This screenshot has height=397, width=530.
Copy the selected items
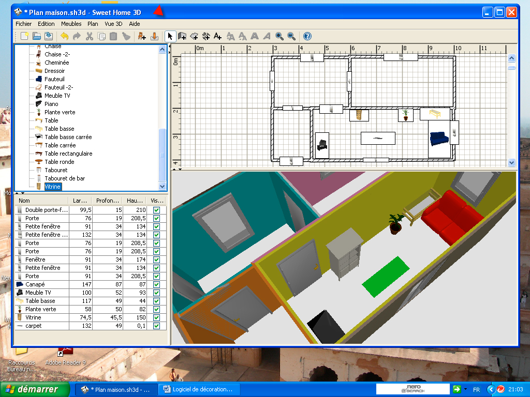pyautogui.click(x=101, y=36)
